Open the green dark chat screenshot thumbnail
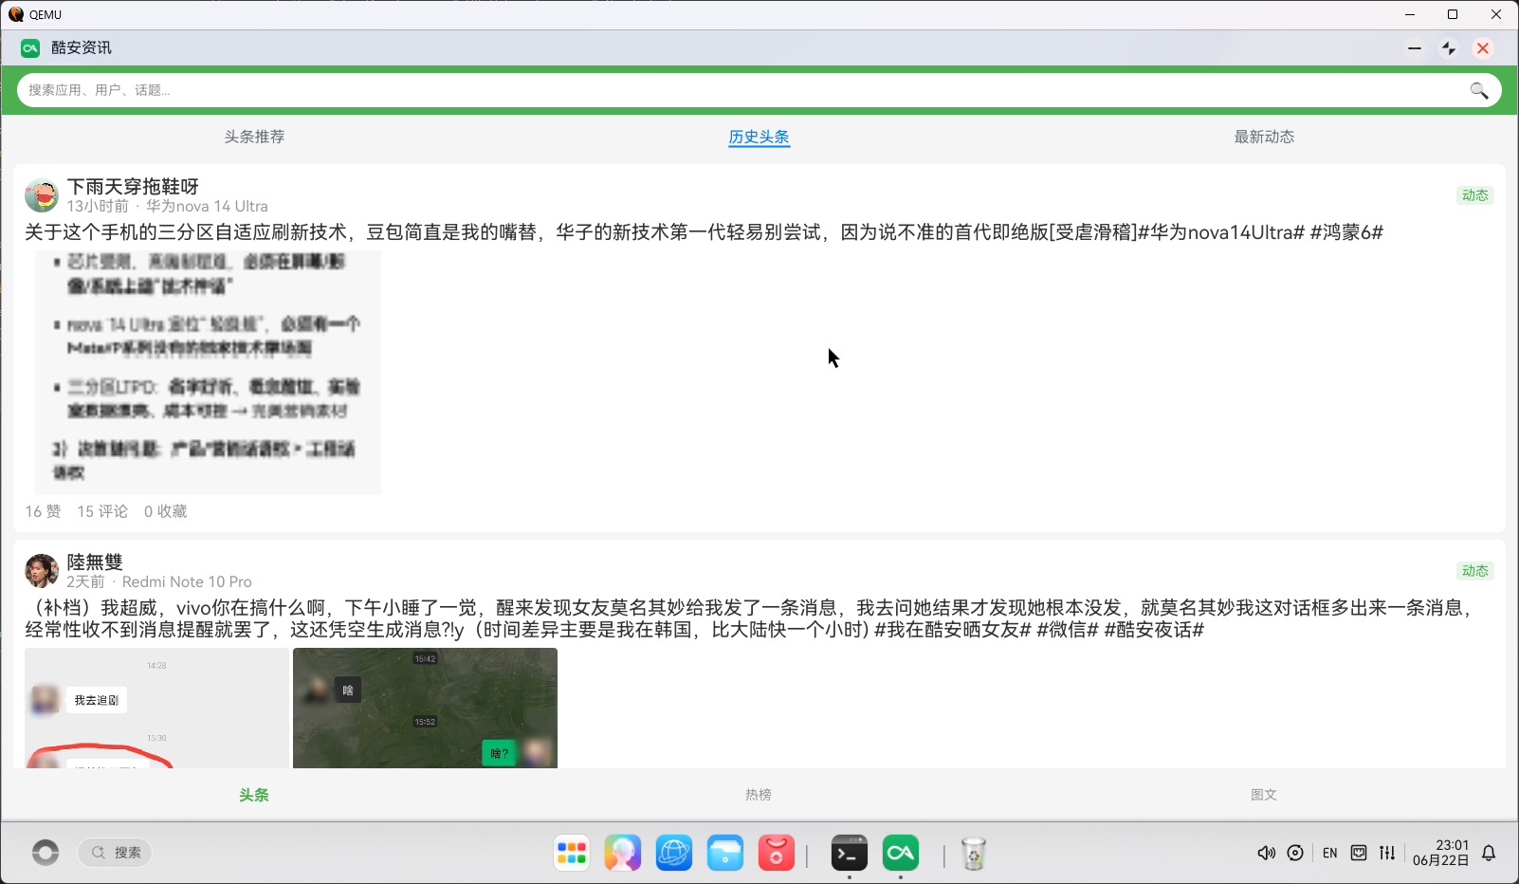Image resolution: width=1519 pixels, height=884 pixels. [x=425, y=708]
